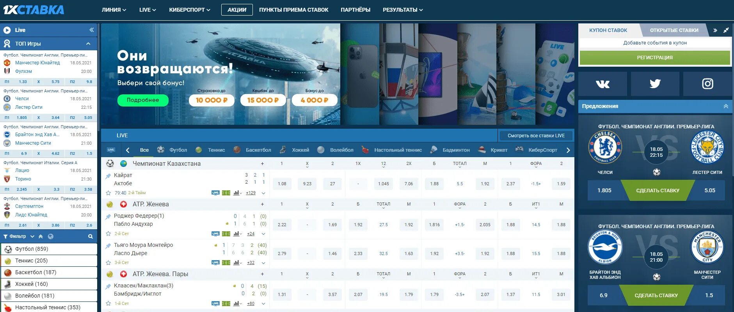Click the LIVE stream icon in sports tabs

click(x=111, y=150)
